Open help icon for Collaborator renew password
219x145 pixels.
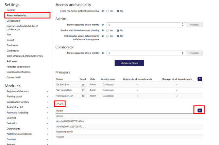coord(103,53)
